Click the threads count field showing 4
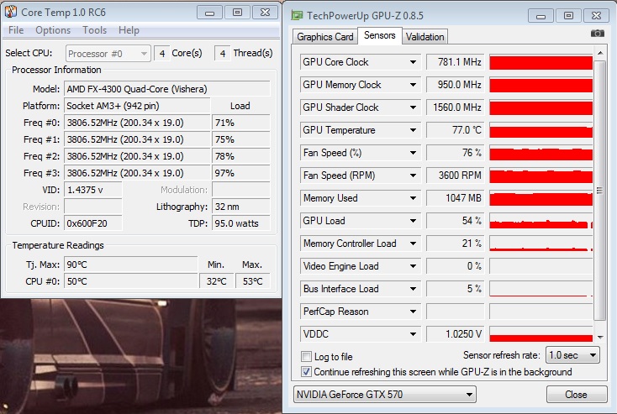Screen dimensions: 617x414 click(x=222, y=54)
